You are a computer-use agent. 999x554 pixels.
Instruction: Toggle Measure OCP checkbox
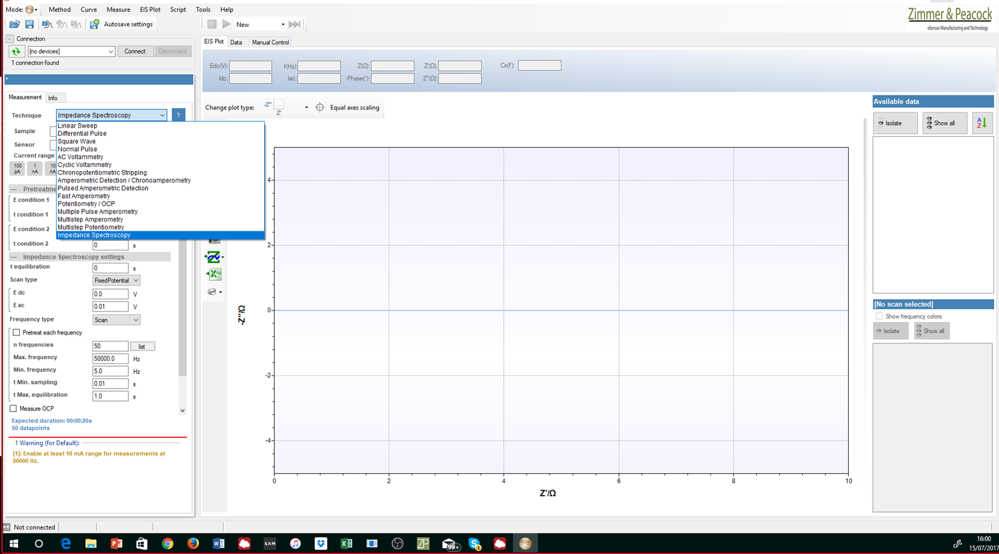(x=13, y=409)
